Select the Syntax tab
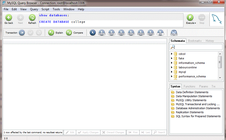Image resolution: width=226 pixels, height=140 pixels. [176, 86]
